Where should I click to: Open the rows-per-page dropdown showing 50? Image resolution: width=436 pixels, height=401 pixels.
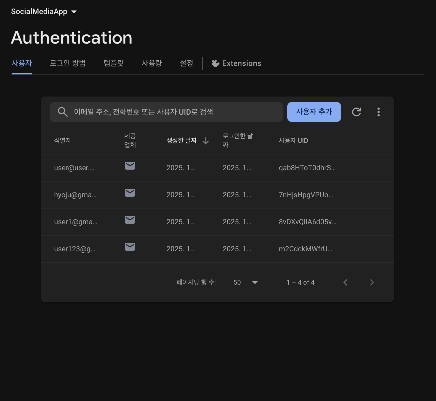tap(246, 282)
